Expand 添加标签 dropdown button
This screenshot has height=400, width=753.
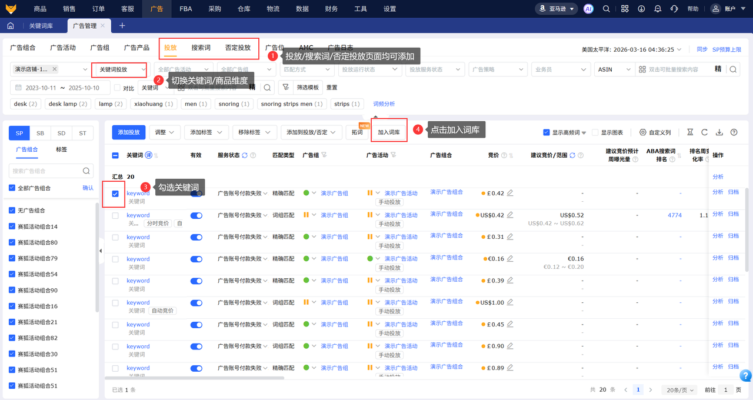[x=206, y=132]
